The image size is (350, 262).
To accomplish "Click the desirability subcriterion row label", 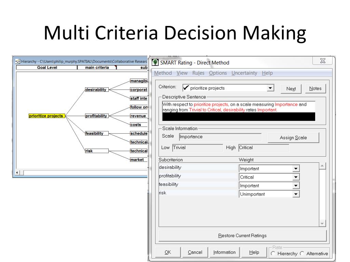I will (170, 167).
